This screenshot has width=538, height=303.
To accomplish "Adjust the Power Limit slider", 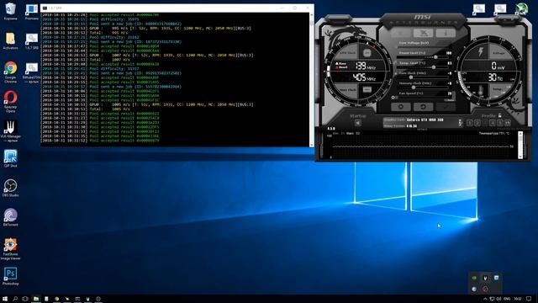I will coord(421,57).
